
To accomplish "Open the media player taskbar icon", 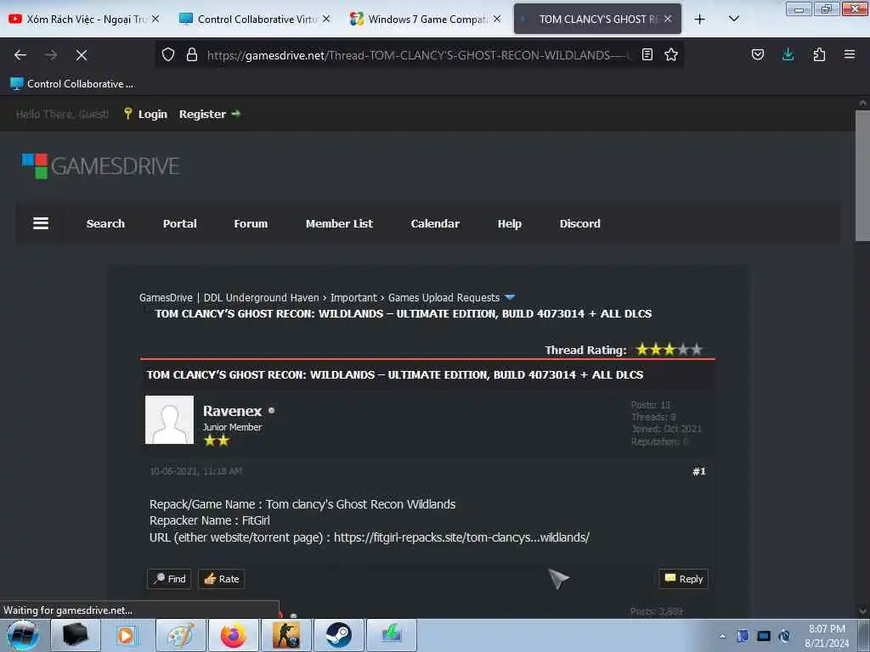I will pos(126,635).
